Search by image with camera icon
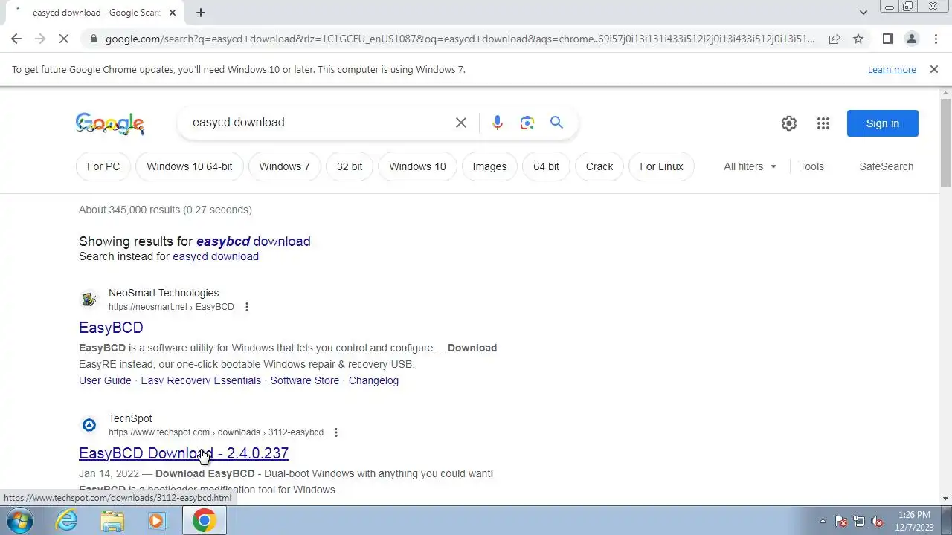This screenshot has height=535, width=952. 527,123
